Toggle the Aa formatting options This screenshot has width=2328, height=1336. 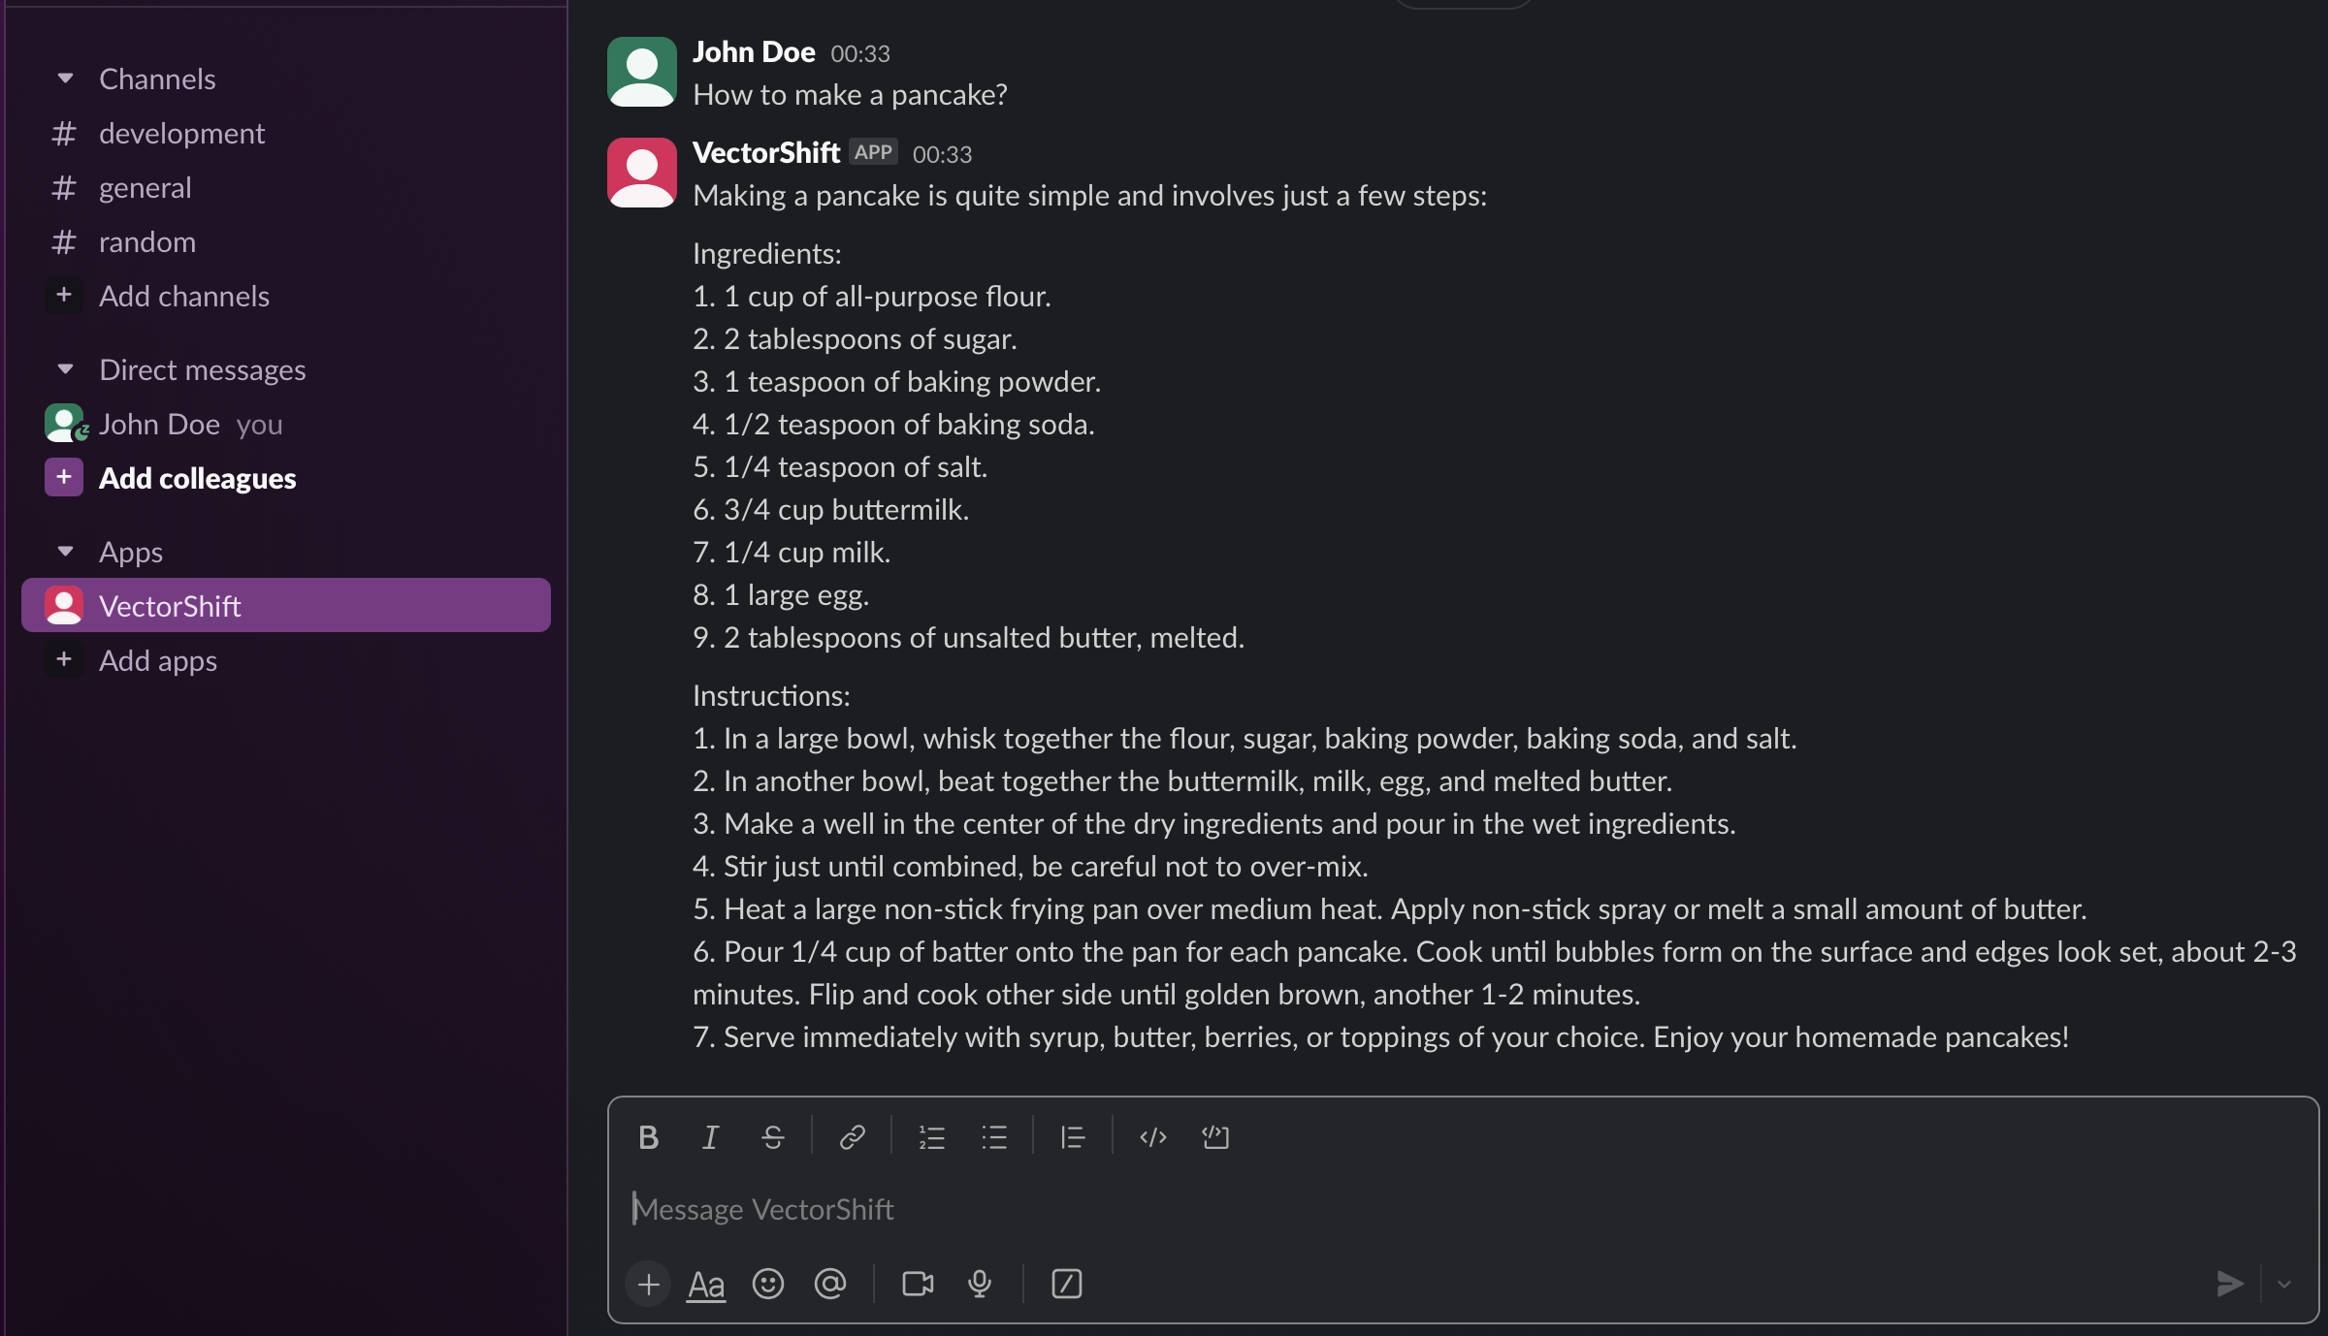[x=705, y=1284]
